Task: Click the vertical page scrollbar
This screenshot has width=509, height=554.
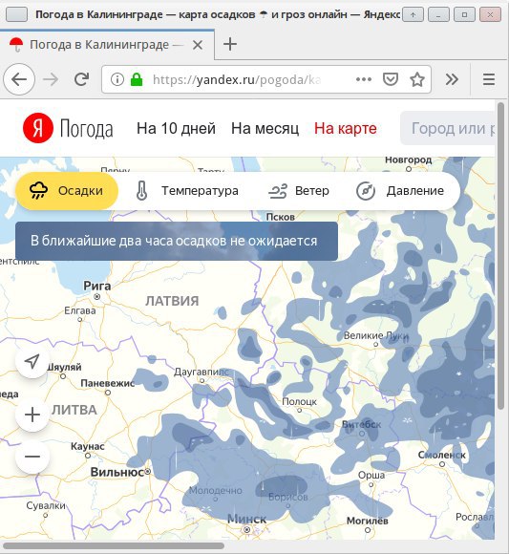Action: (500, 256)
